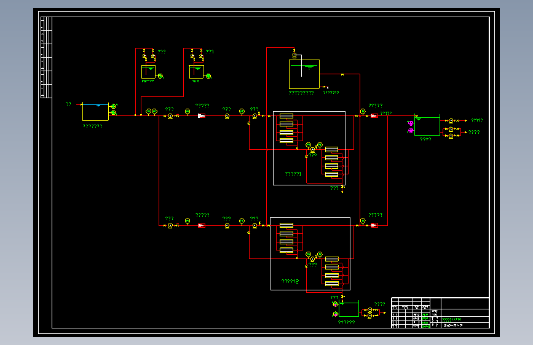
Task: Select the high-pressure pump feeding membrane unit 1
Action: pyautogui.click(x=255, y=116)
